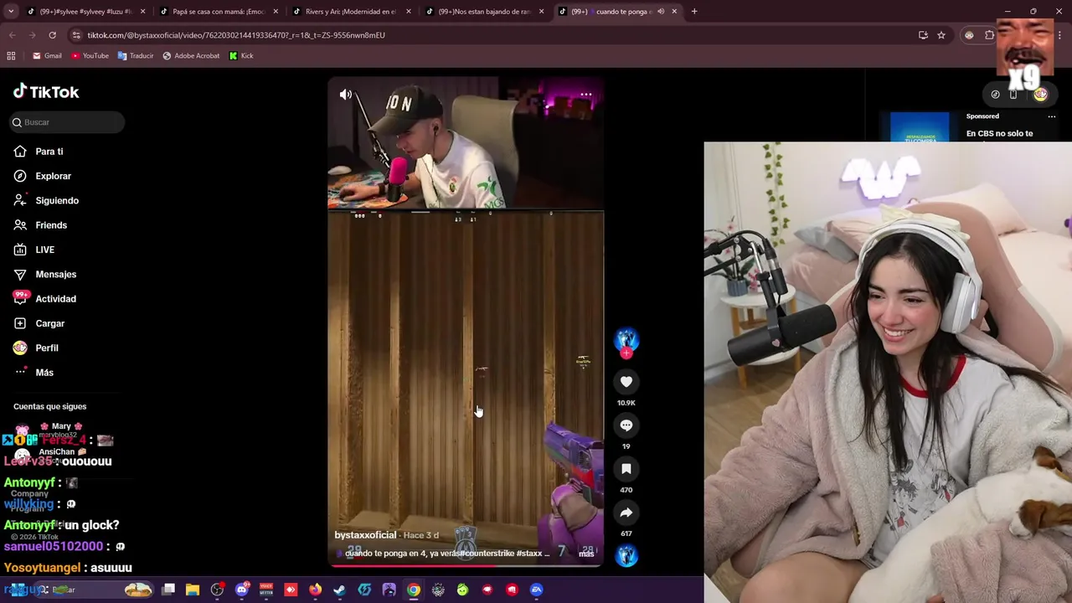Open the tab search dropdown arrow
This screenshot has height=603, width=1072.
tap(11, 12)
